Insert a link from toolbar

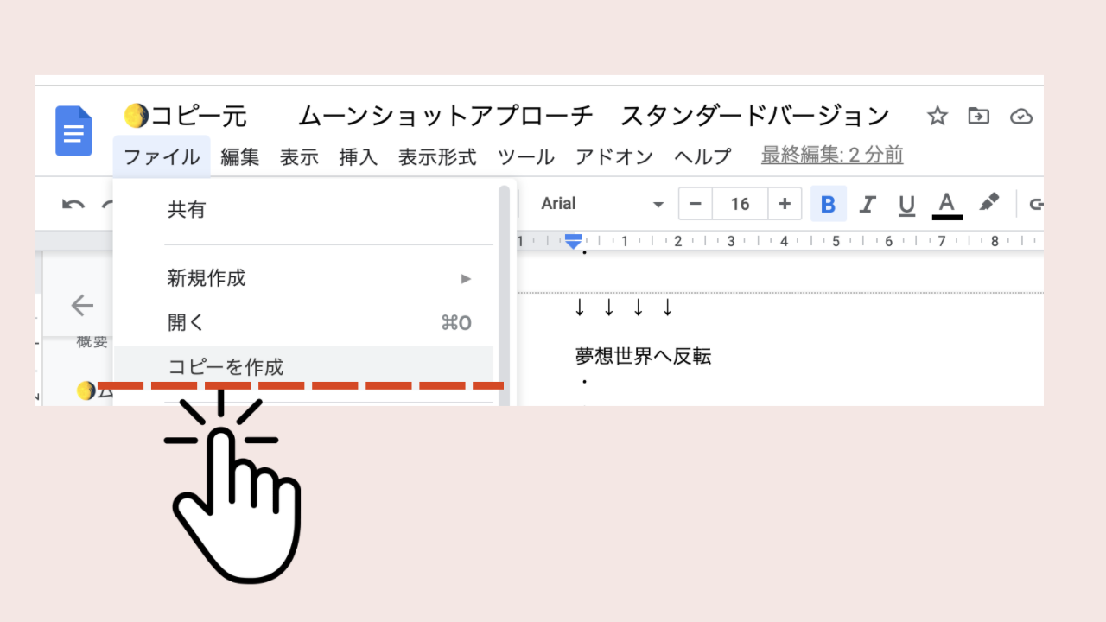pos(1036,205)
